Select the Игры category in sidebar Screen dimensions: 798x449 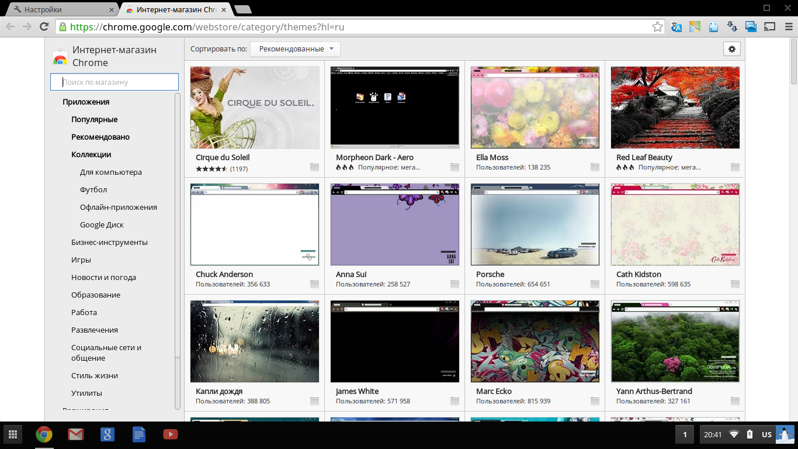point(81,260)
